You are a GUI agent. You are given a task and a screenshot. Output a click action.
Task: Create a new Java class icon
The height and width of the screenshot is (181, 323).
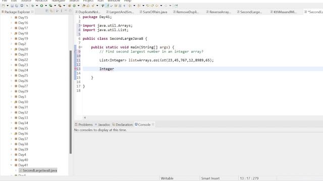74,6
